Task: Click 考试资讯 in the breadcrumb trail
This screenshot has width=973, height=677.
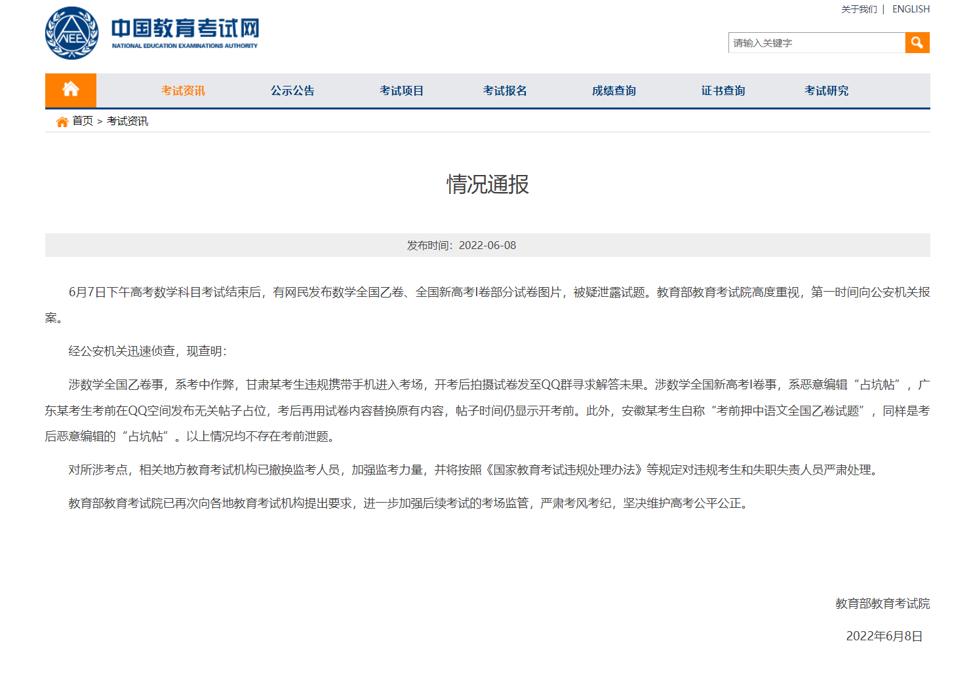Action: point(129,121)
